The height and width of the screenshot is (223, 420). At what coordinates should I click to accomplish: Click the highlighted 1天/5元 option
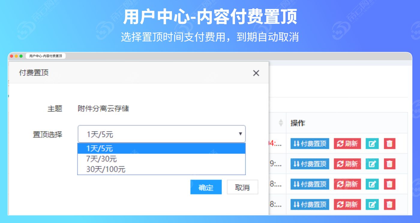point(162,148)
